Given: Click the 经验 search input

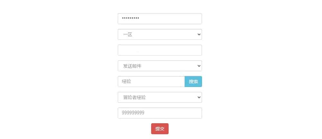Looking at the screenshot, I should 151,82.
